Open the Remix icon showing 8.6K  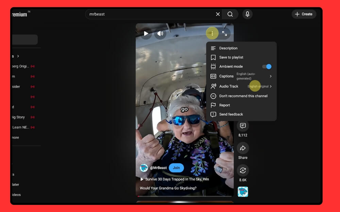pos(243,171)
